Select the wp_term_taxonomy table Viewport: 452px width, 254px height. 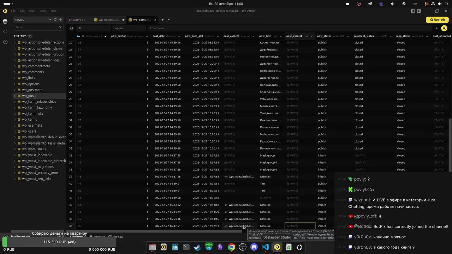(37, 108)
